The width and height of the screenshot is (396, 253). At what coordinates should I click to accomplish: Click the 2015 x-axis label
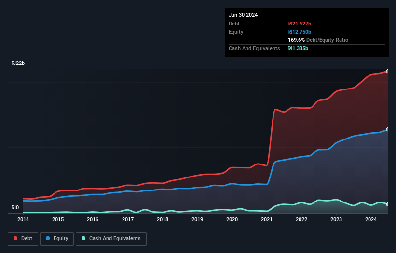58,219
